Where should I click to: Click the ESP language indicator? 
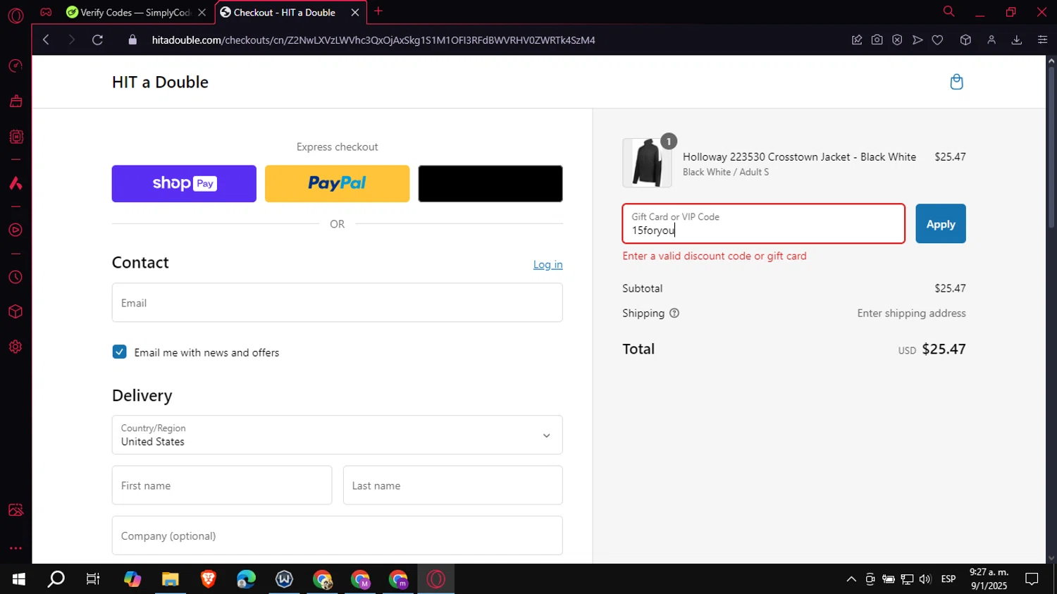pos(948,579)
